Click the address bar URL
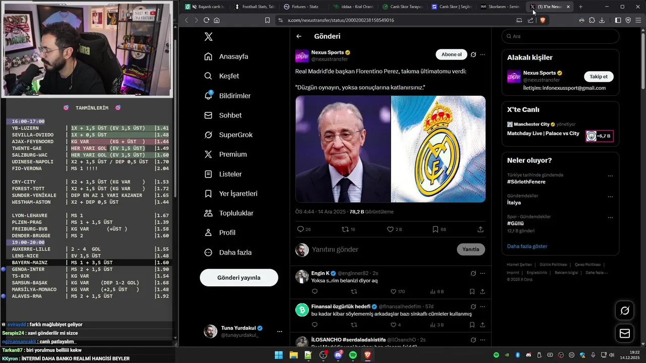Screen dimensions: 646x363 [341, 20]
